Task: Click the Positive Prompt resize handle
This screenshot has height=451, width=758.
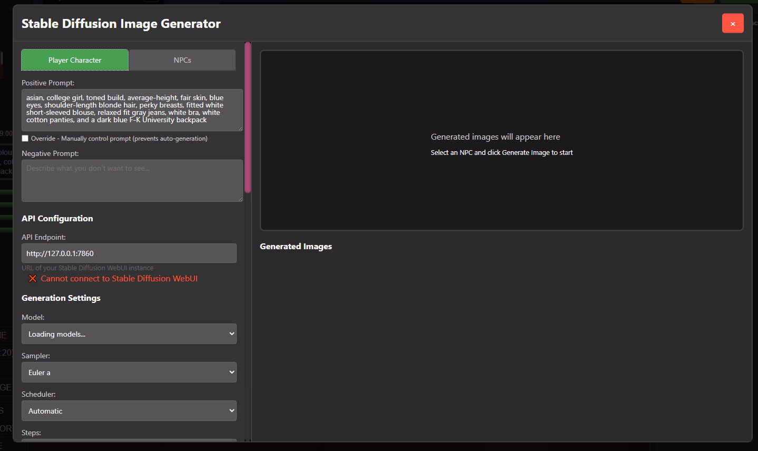Action: (240, 128)
